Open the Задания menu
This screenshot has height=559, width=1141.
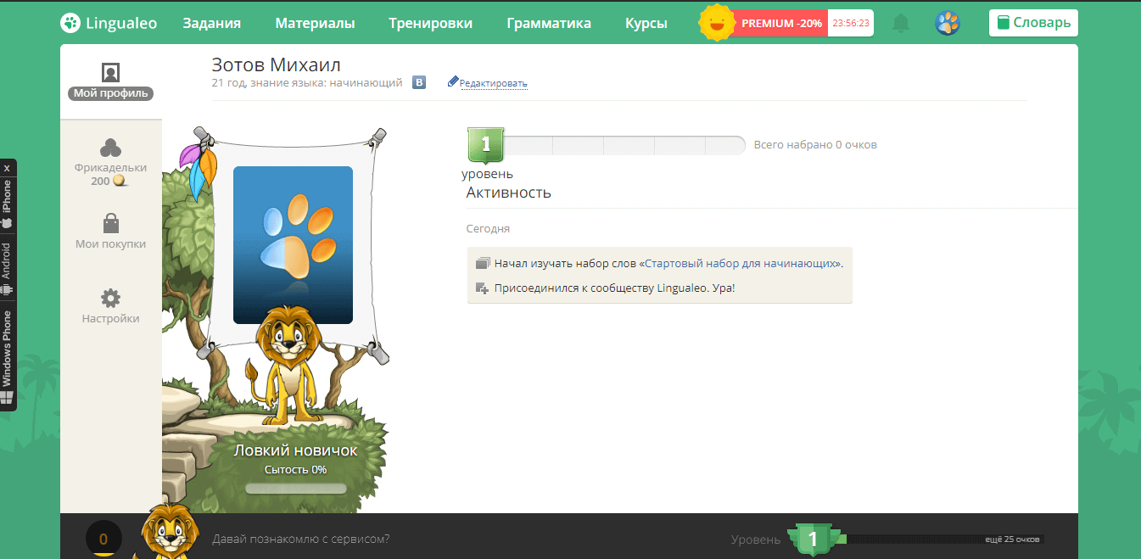(211, 23)
